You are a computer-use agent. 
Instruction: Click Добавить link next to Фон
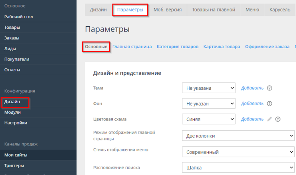tap(252, 104)
